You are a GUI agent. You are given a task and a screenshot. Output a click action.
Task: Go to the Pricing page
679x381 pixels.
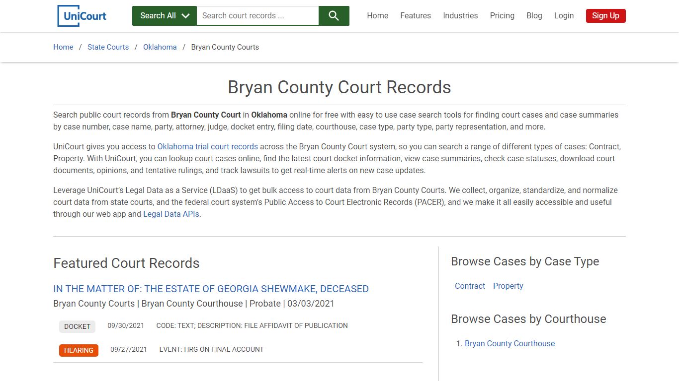coord(502,16)
